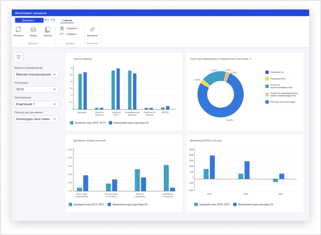Switch to the Главная ribbon tab
Screen dimensions: 321x235
[x=67, y=20]
